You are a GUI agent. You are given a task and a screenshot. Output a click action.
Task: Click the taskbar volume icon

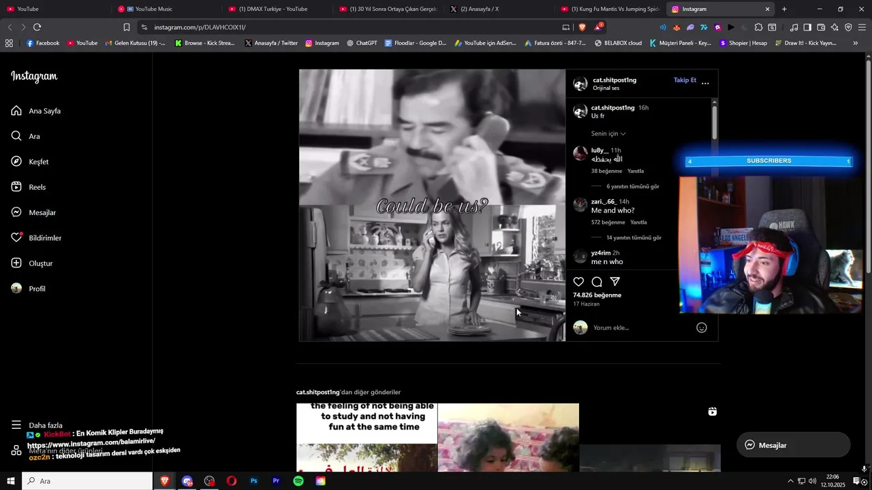812,481
